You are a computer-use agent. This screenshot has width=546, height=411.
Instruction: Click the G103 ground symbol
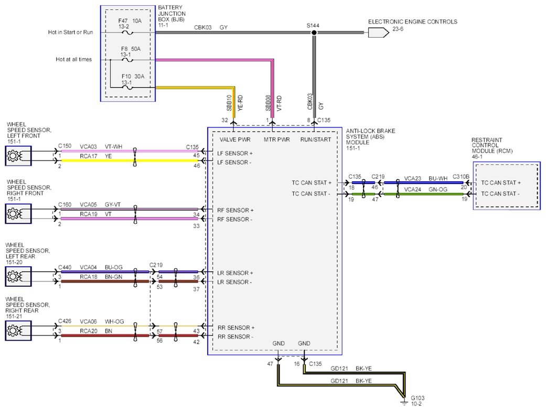click(404, 402)
